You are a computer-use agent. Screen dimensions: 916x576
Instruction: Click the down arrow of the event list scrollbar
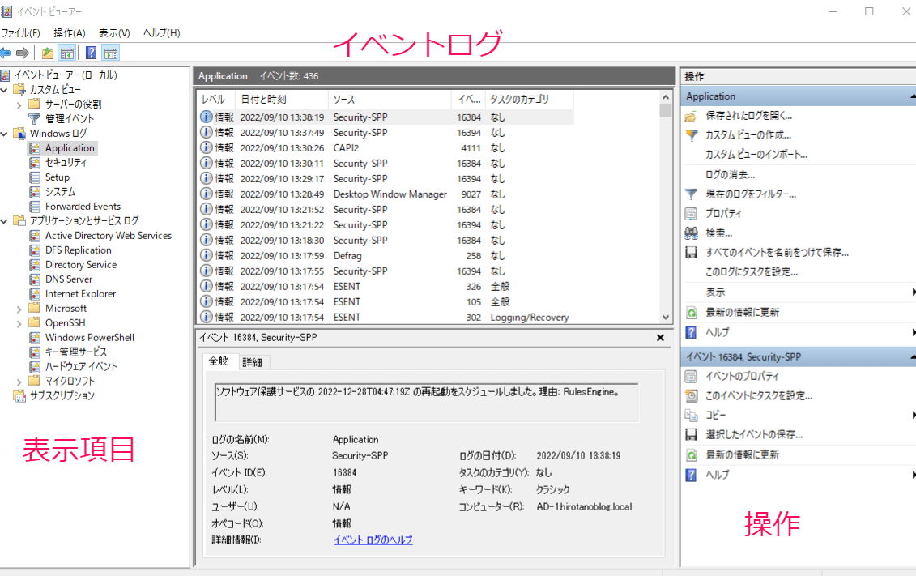click(x=665, y=317)
